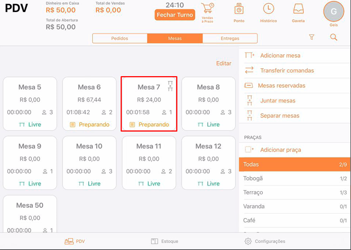Viewport: 351px width, 250px height.
Task: Open the Mesa 6 card
Action: click(89, 104)
